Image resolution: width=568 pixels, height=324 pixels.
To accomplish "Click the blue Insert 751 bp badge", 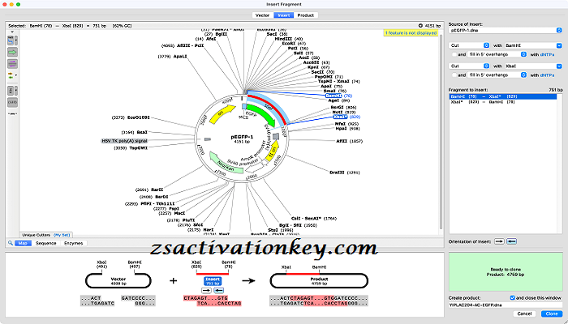I will [x=213, y=281].
